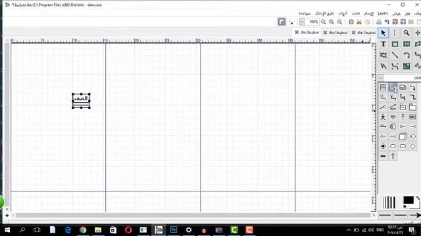Image resolution: width=421 pixels, height=236 pixels.
Task: Click the الصف class object on canvas
Action: pyautogui.click(x=81, y=101)
